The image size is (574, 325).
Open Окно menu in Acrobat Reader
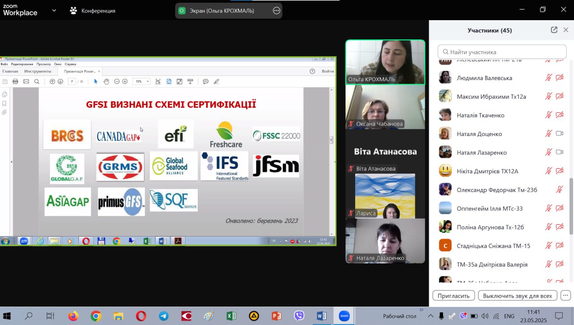click(58, 64)
